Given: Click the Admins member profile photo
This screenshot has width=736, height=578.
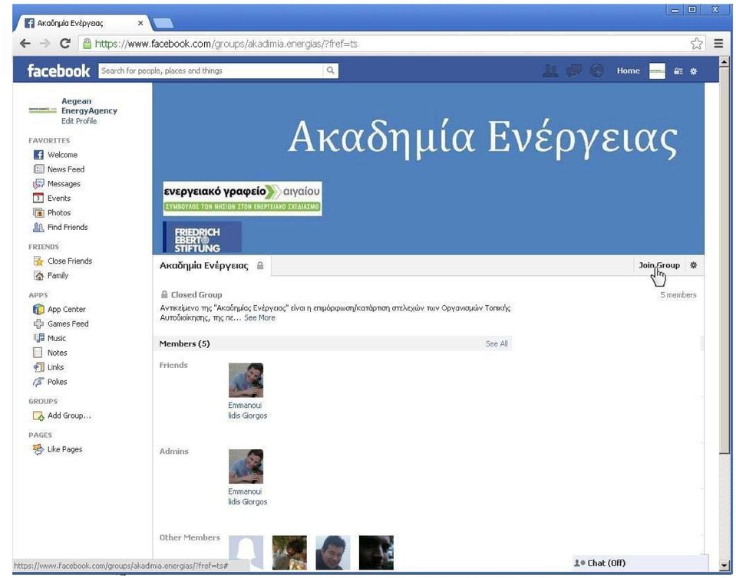Looking at the screenshot, I should tap(246, 466).
